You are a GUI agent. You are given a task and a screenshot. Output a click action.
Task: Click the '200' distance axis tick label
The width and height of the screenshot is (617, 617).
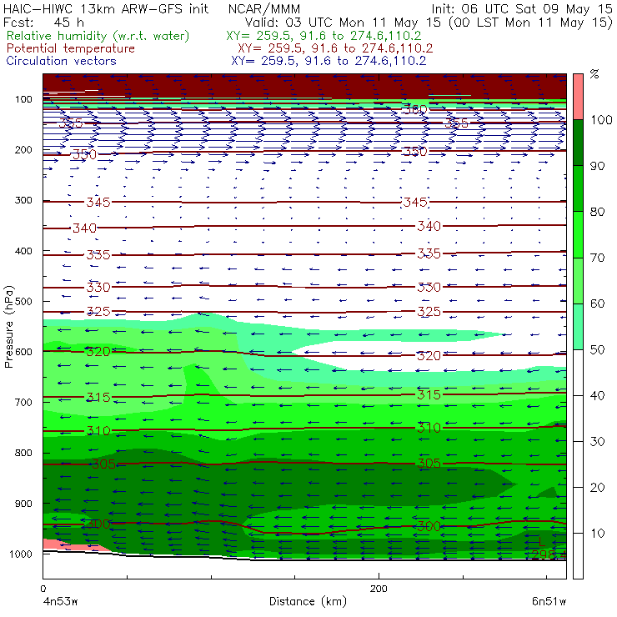379,589
